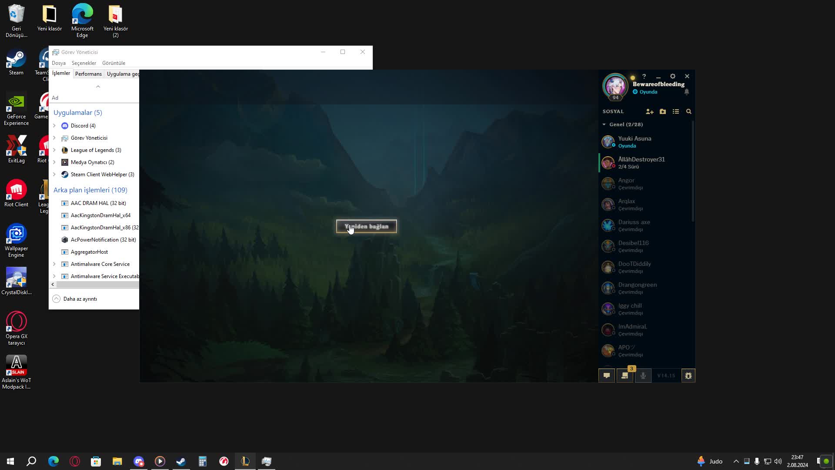Click Windows Start button on taskbar
The width and height of the screenshot is (835, 470).
click(10, 461)
